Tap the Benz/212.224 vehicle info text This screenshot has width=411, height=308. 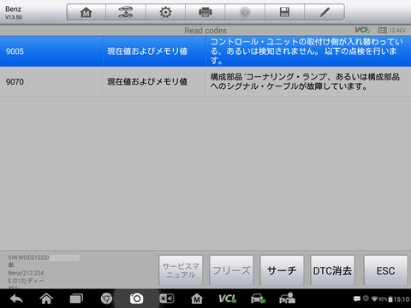[26, 273]
